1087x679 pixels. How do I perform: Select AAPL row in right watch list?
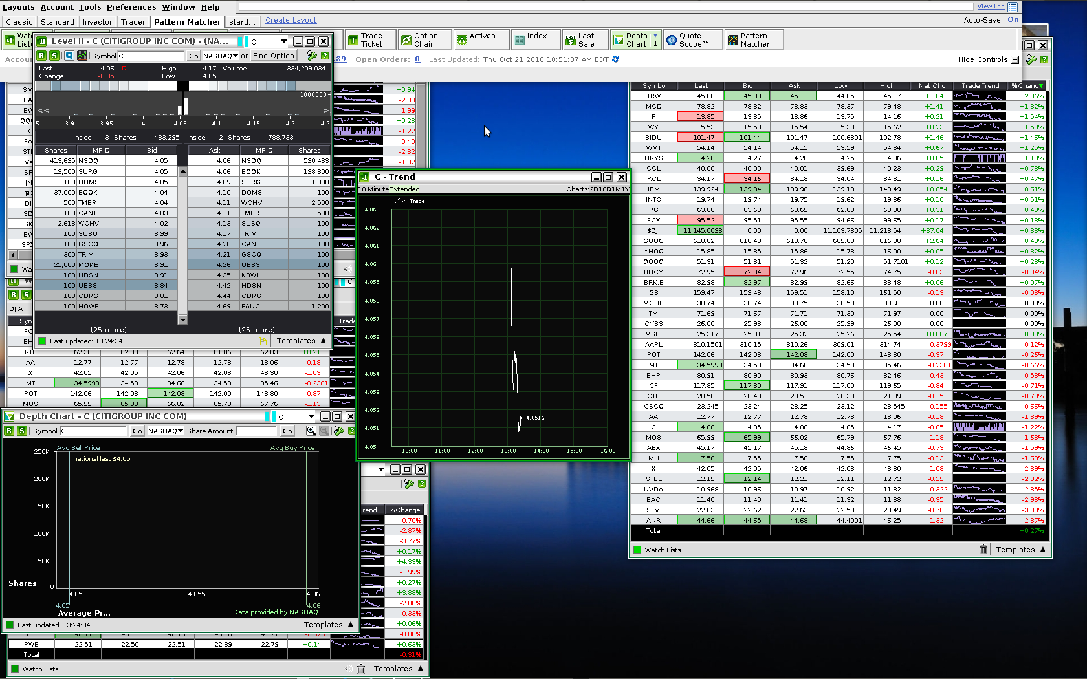point(838,344)
